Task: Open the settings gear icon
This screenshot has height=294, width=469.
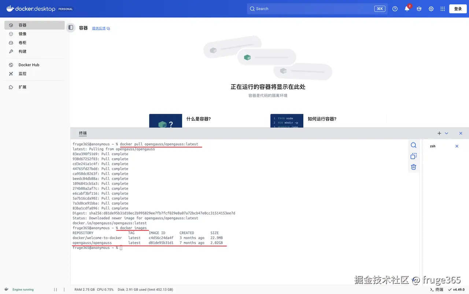Action: pyautogui.click(x=431, y=8)
